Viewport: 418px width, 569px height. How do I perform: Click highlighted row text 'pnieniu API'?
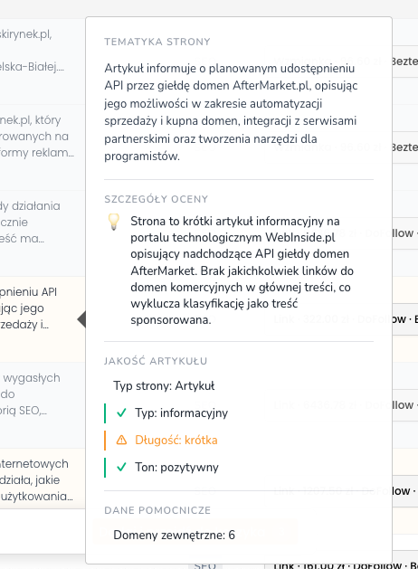click(28, 292)
